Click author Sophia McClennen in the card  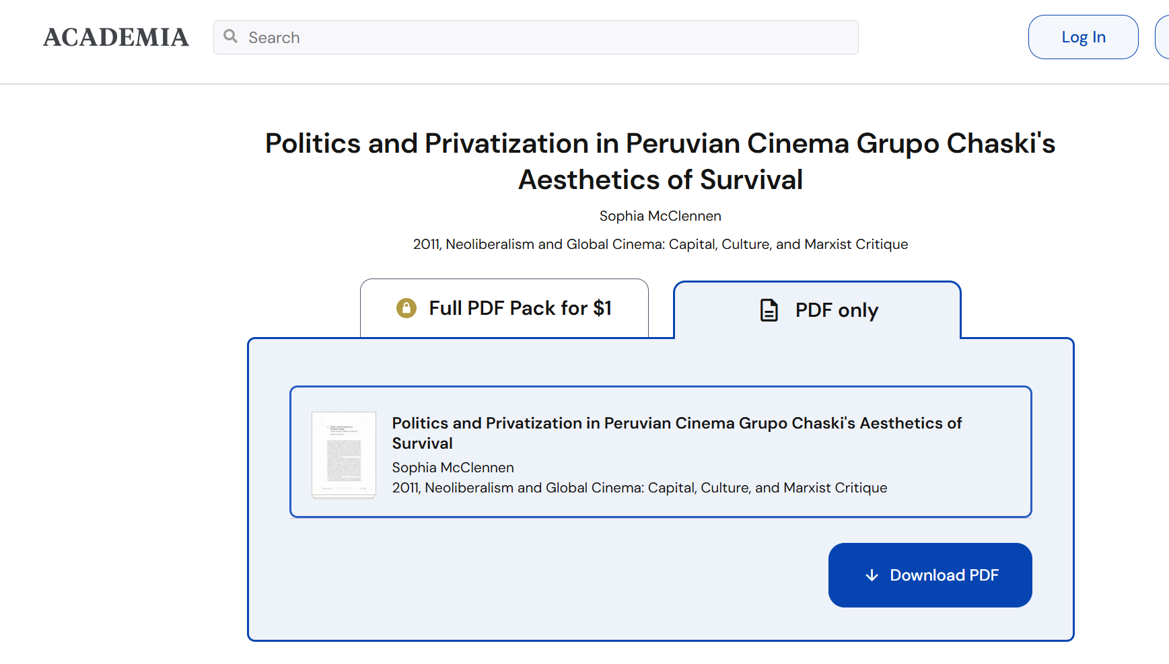coord(453,468)
